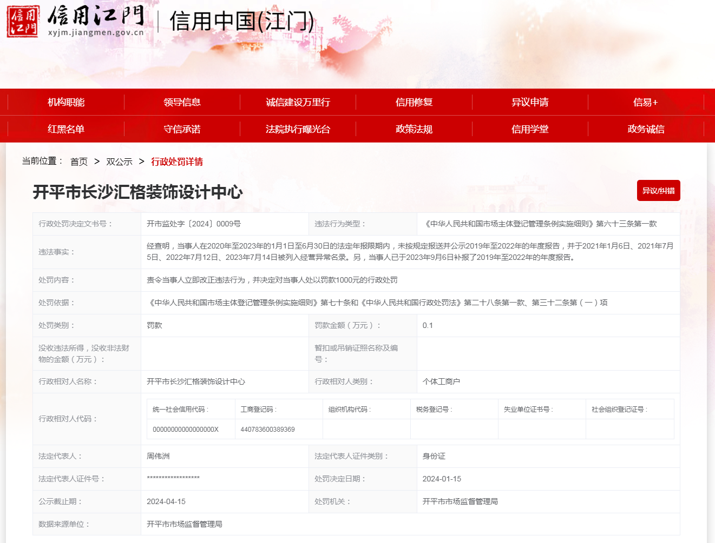Open the 机构职能 menu item
715x543 pixels.
pyautogui.click(x=66, y=102)
